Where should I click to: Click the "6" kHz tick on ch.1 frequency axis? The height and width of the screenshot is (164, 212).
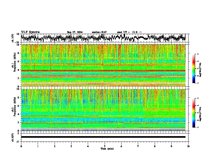coord(19,62)
